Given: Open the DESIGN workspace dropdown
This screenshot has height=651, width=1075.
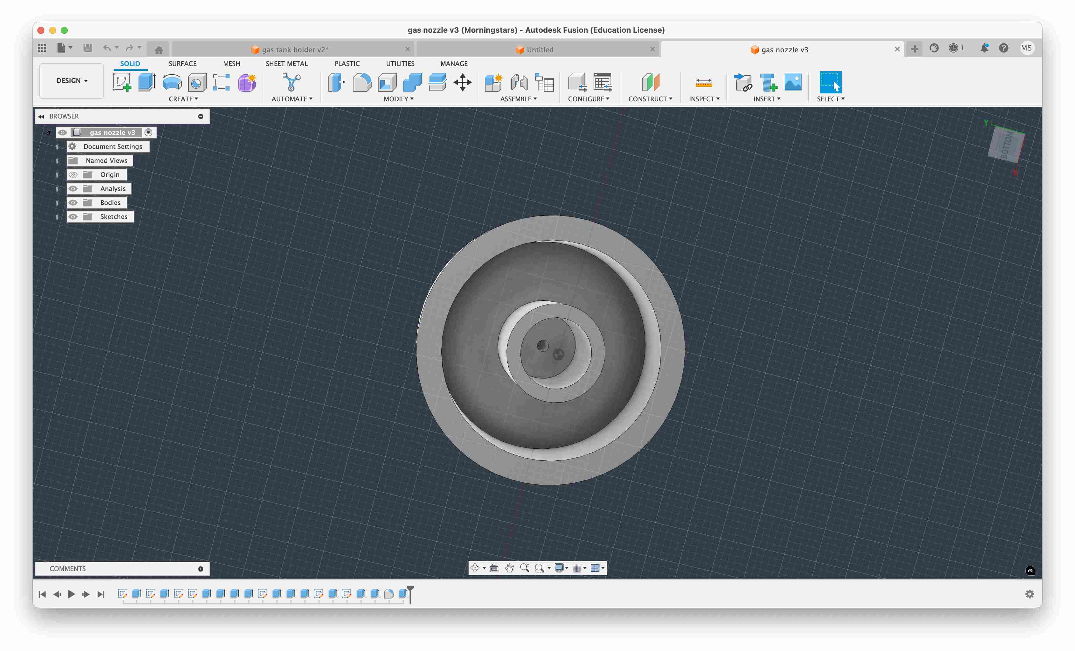Looking at the screenshot, I should coord(72,81).
